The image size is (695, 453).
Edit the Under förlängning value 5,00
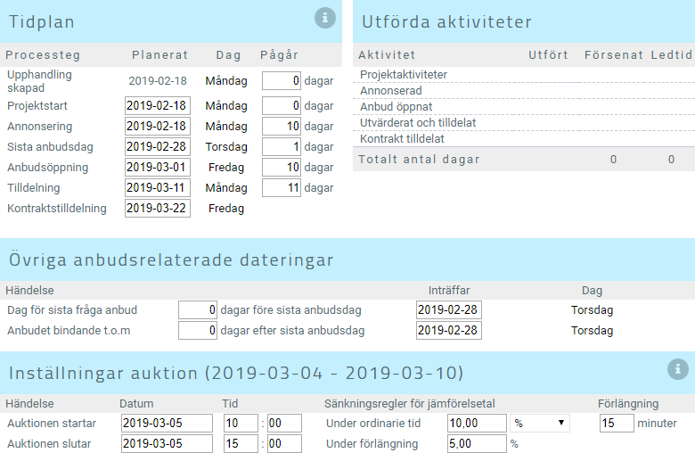pos(477,444)
